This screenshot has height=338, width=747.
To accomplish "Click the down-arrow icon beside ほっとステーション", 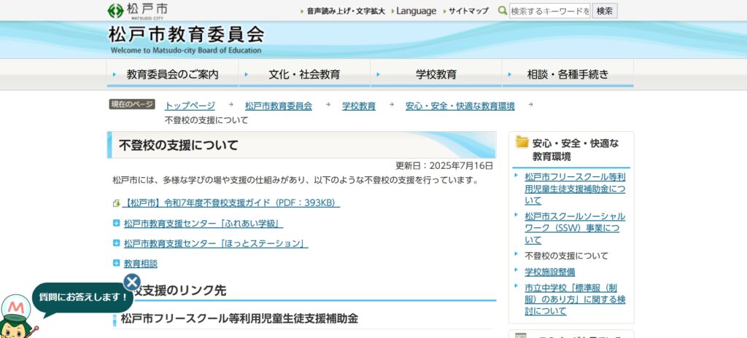I will pyautogui.click(x=117, y=243).
